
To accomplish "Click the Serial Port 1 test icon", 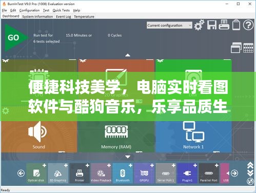I will click(166, 173).
